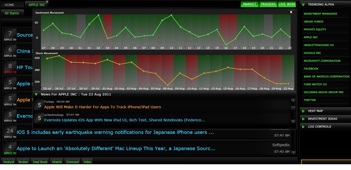Select PRIVATE EQUITY in trending list

[315, 29]
